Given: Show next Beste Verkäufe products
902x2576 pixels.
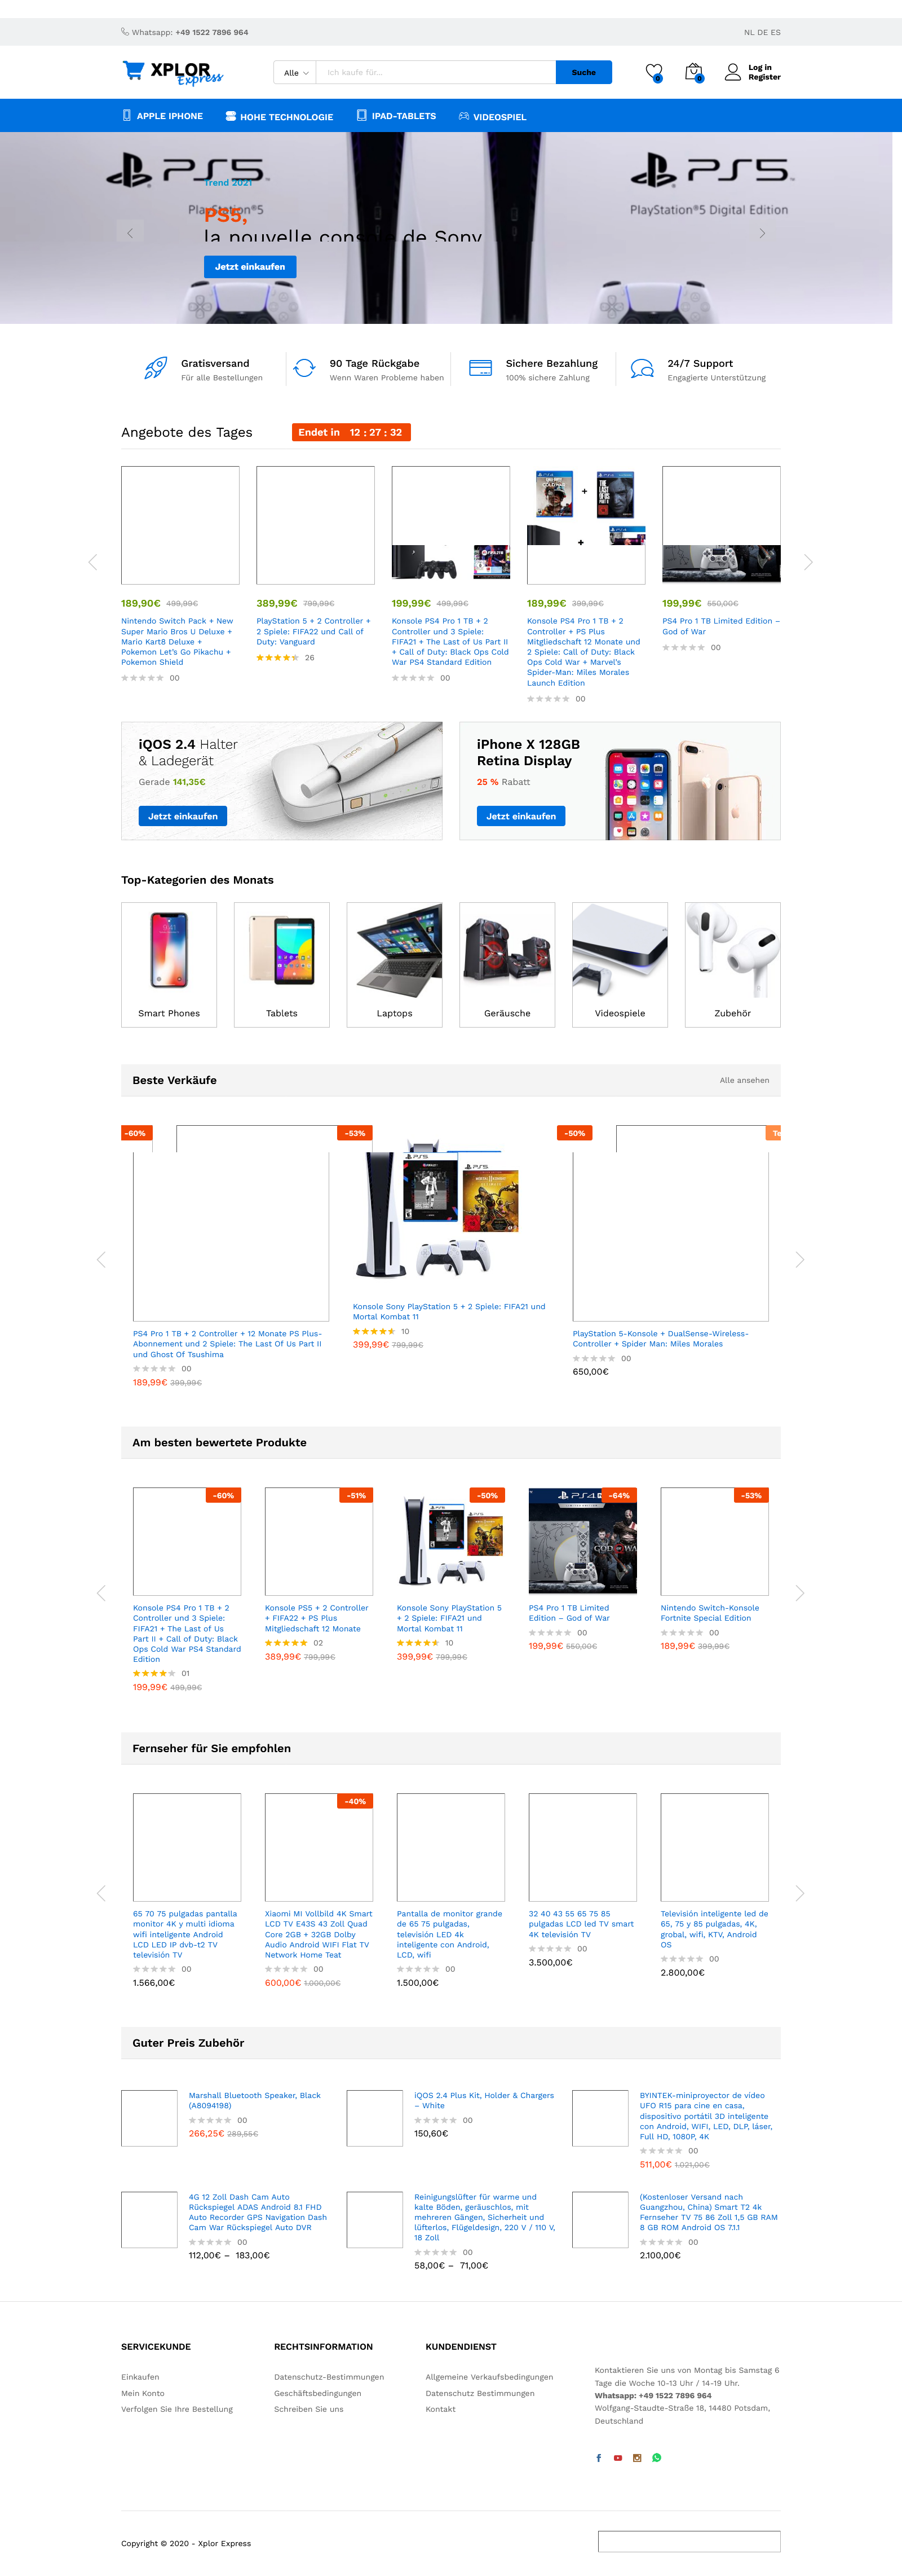Looking at the screenshot, I should (799, 1259).
